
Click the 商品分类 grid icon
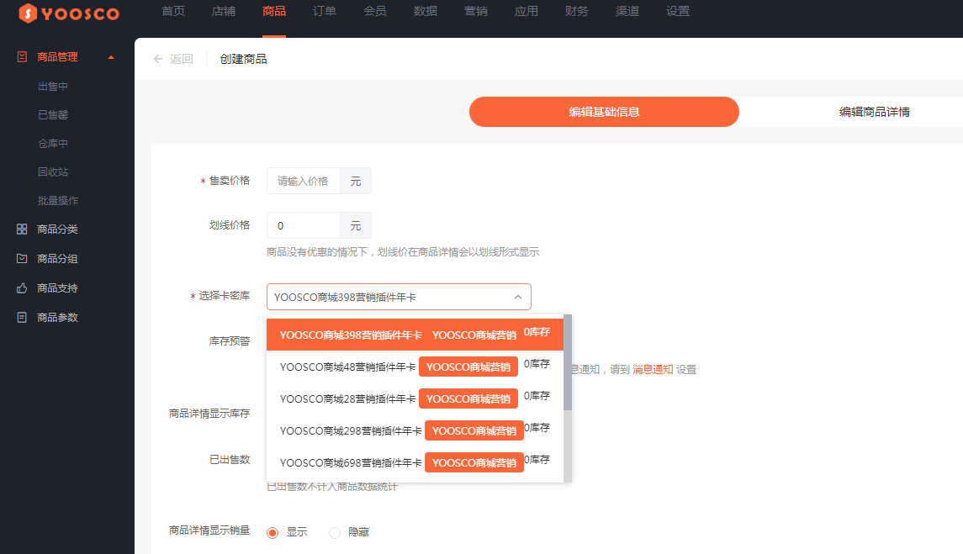[x=22, y=230]
